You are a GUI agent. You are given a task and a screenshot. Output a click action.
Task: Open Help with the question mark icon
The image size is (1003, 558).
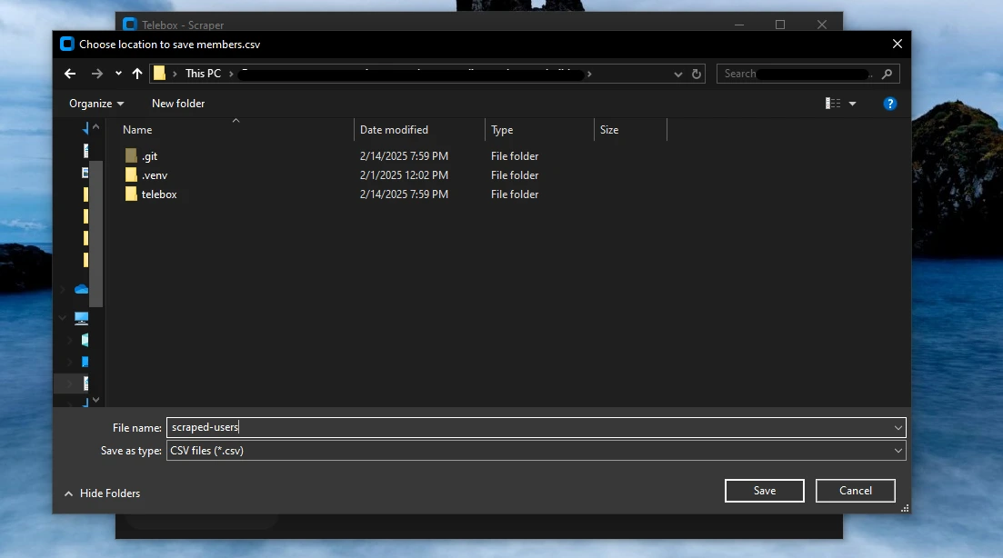pyautogui.click(x=890, y=104)
